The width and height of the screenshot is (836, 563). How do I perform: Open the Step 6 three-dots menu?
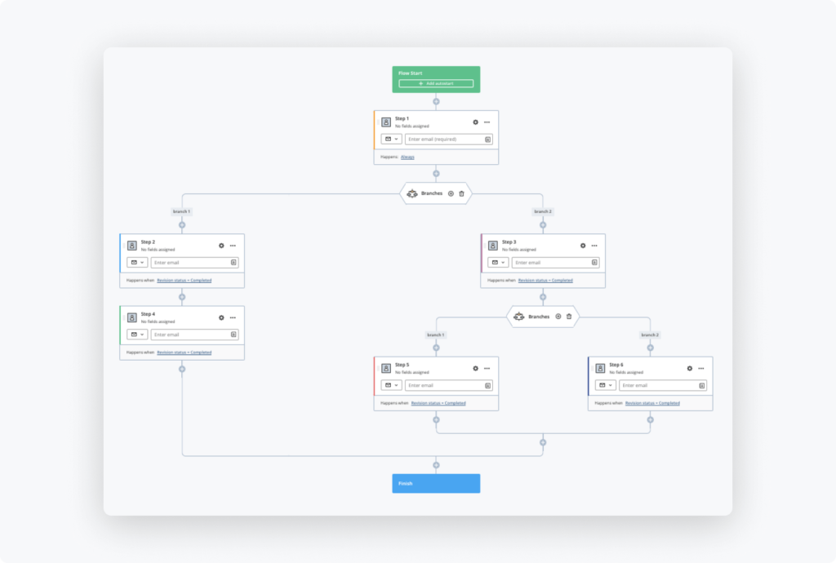point(701,368)
